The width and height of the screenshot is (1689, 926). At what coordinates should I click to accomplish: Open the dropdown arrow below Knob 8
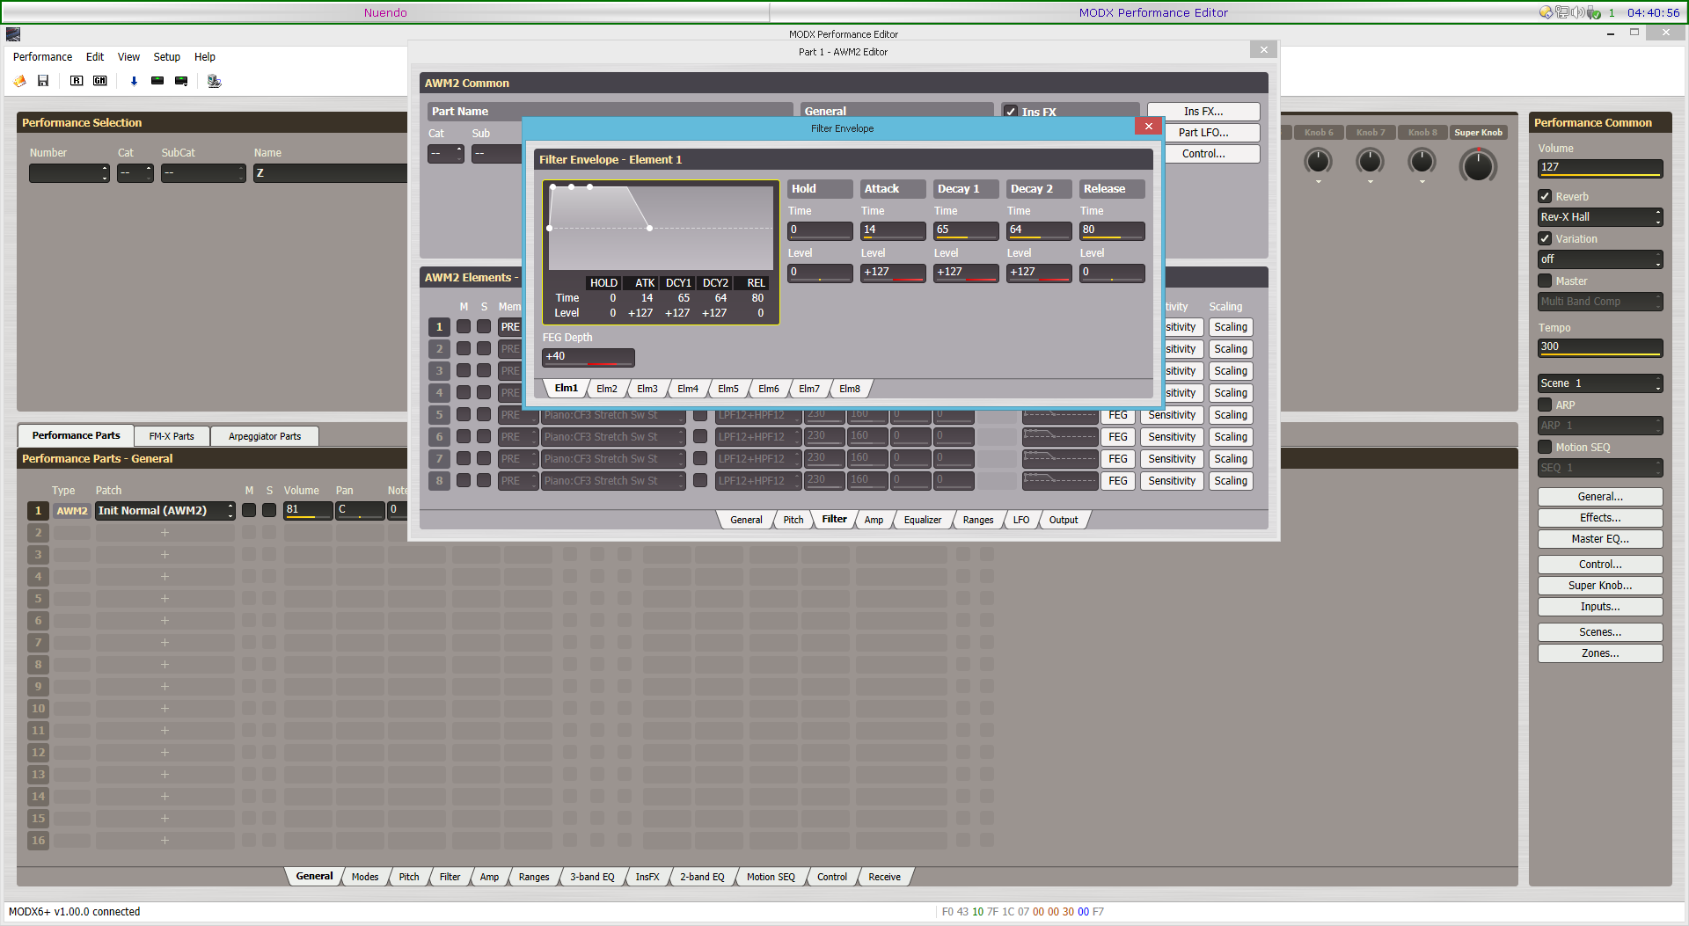[x=1422, y=182]
